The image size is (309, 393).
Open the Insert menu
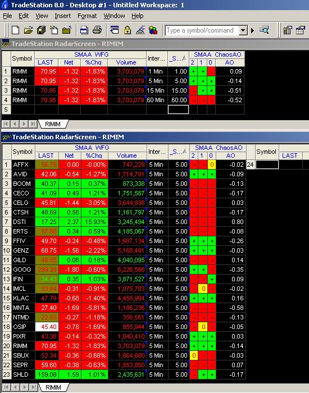pos(63,16)
